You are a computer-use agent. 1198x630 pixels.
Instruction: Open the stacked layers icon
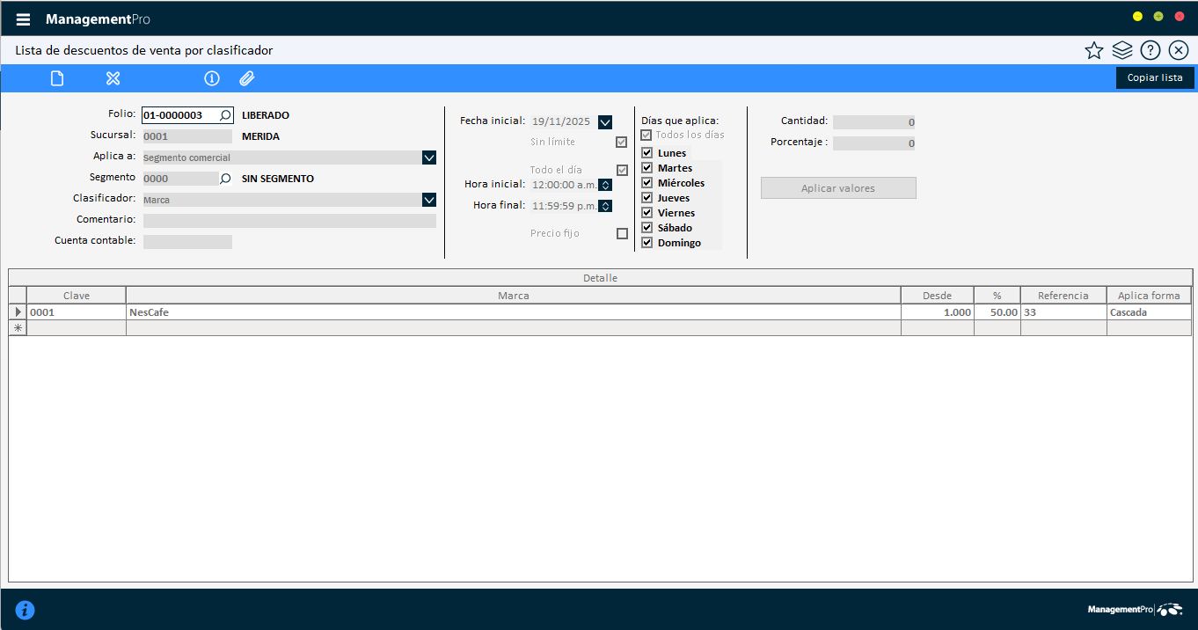tap(1121, 50)
